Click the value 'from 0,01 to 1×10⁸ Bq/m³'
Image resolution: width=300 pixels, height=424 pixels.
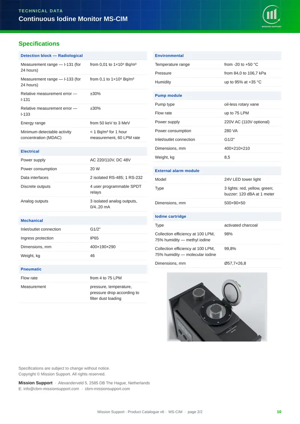(x=113, y=64)
